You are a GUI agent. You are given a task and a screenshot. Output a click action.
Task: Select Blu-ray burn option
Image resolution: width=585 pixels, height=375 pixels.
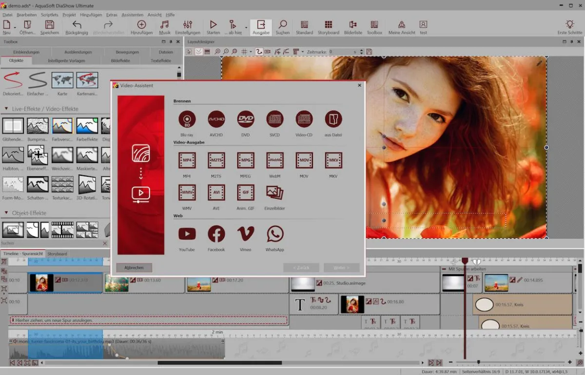point(187,119)
